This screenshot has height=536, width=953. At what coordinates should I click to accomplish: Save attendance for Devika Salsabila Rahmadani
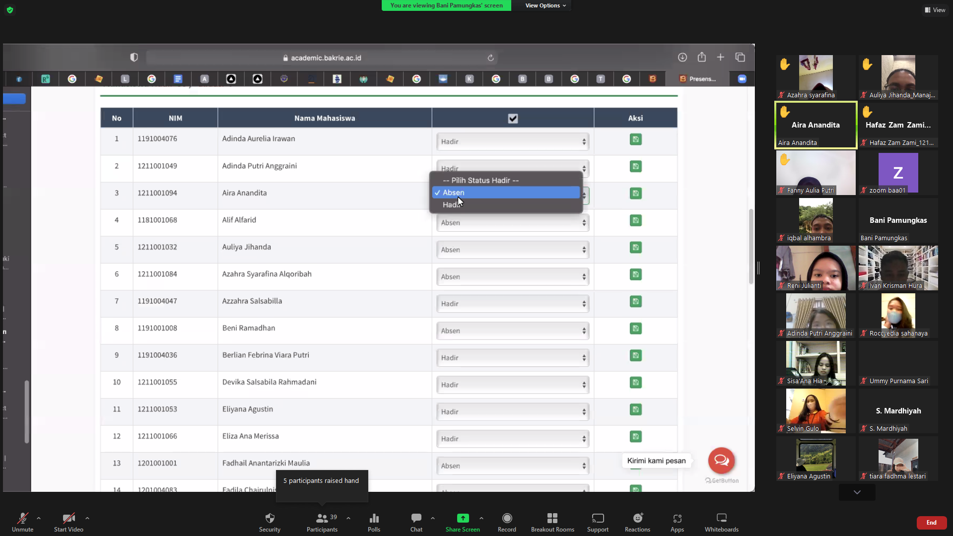coord(635,382)
